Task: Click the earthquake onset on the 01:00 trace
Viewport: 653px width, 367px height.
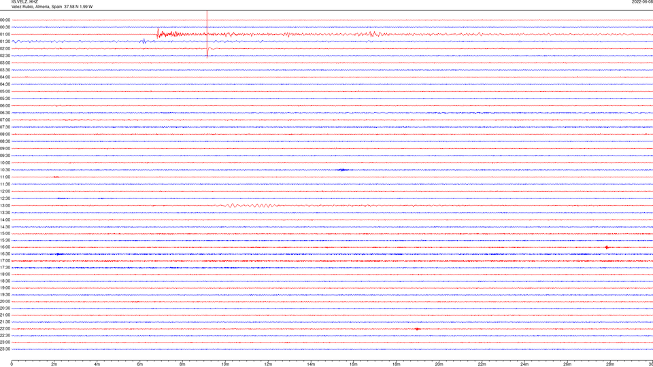Action: tap(158, 33)
